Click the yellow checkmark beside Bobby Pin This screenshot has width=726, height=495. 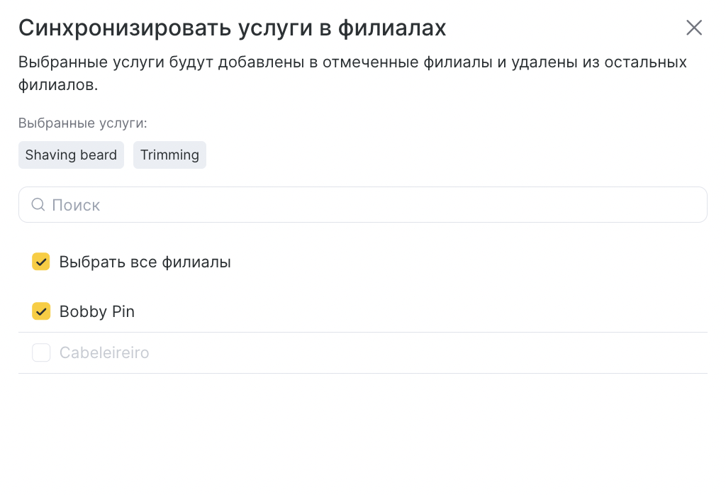[x=40, y=311]
